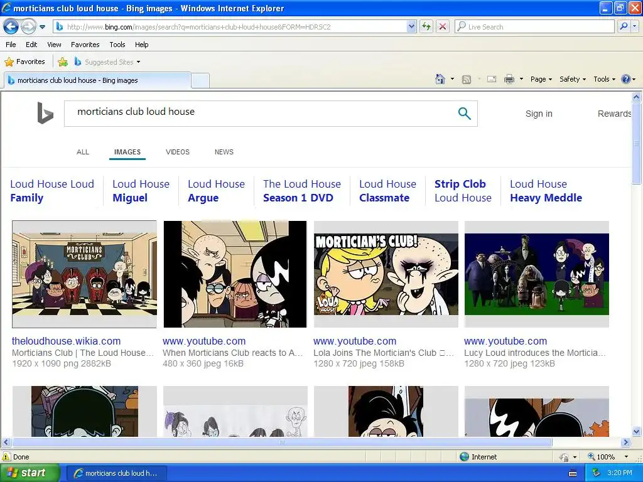
Task: Open a new blank tab
Action: [200, 80]
